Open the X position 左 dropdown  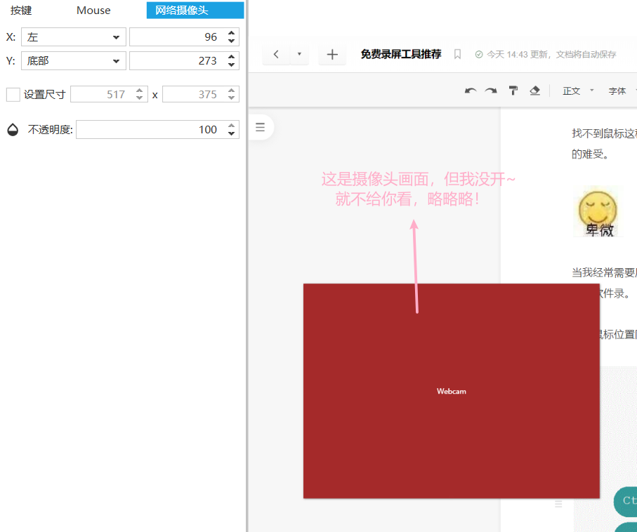pyautogui.click(x=74, y=37)
